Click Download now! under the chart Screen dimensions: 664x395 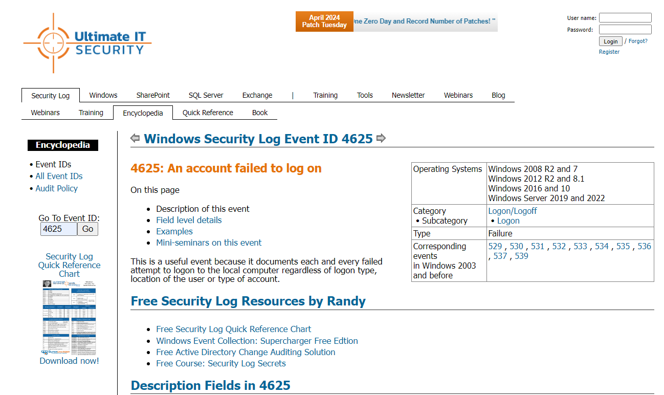(x=69, y=361)
